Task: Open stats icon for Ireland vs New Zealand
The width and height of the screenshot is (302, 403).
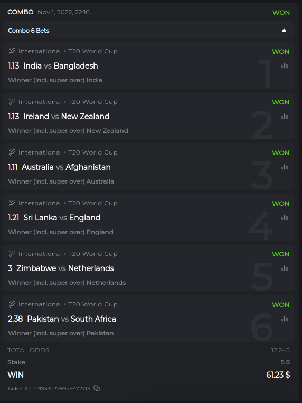Action: 285,117
